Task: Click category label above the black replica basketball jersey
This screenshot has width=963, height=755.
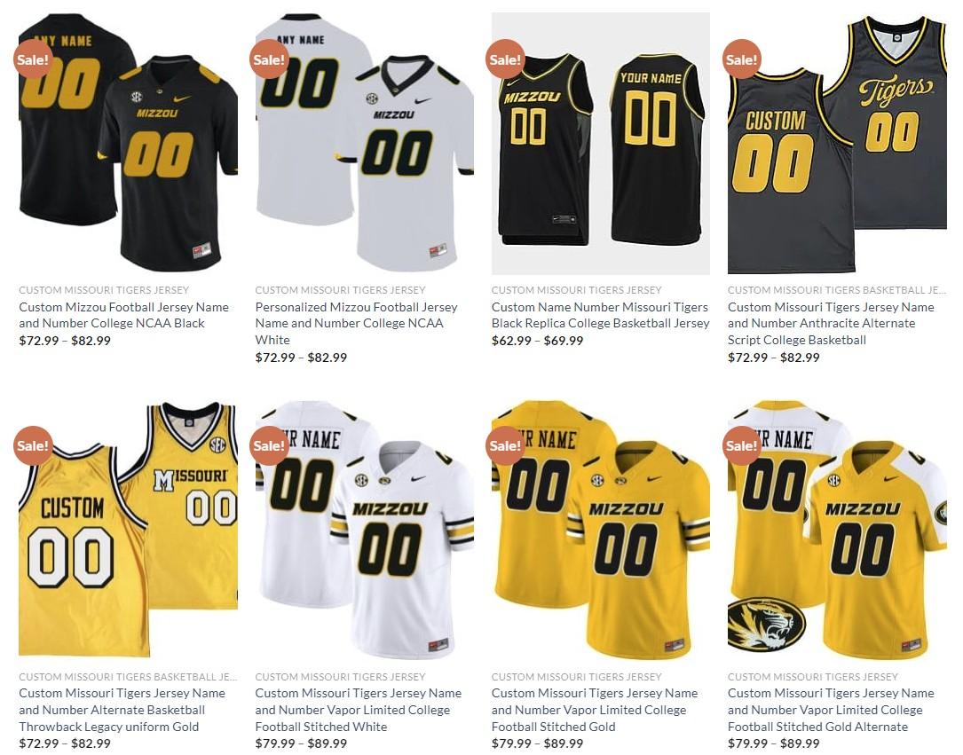Action: pos(577,290)
